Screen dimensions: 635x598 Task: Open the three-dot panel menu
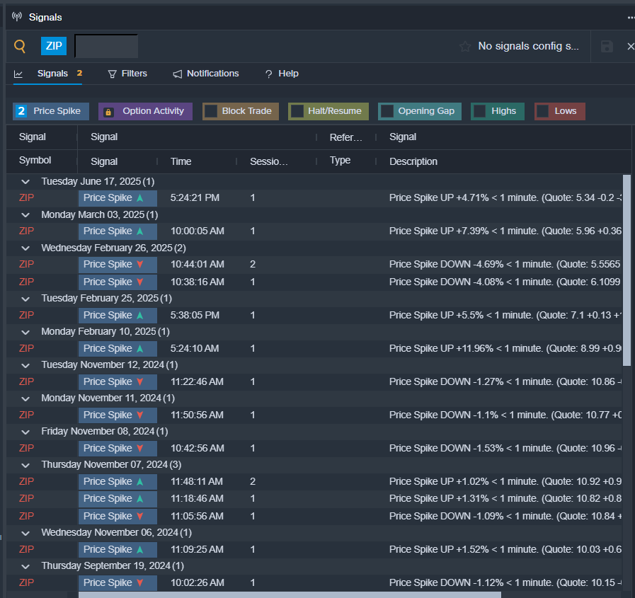(x=631, y=18)
